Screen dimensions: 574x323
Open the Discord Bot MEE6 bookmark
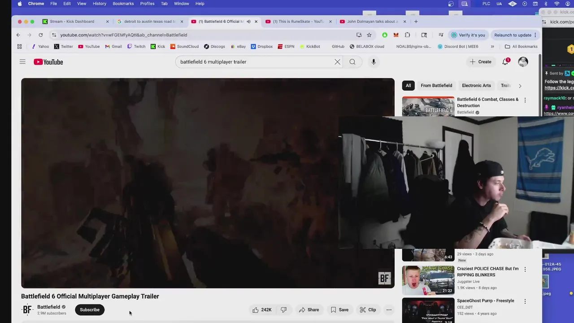coord(458,46)
